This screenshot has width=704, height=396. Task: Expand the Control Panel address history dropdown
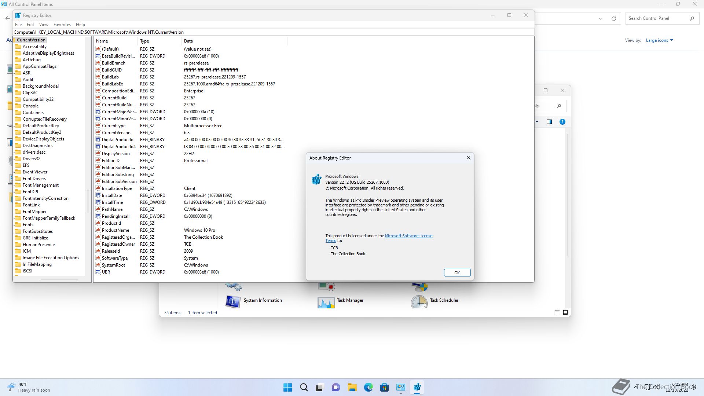coord(600,18)
